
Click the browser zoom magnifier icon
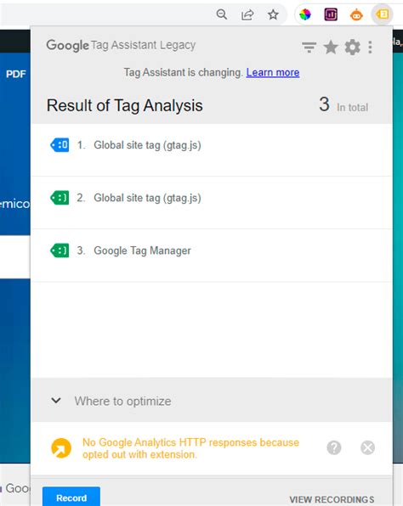[222, 14]
